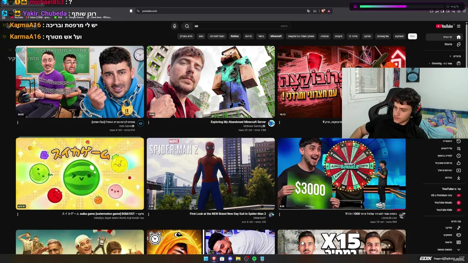The width and height of the screenshot is (468, 263).
Task: Open options menu for MrBeast Minecraft video
Action: [x=148, y=123]
